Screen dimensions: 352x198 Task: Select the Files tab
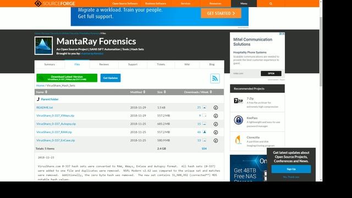(77, 64)
